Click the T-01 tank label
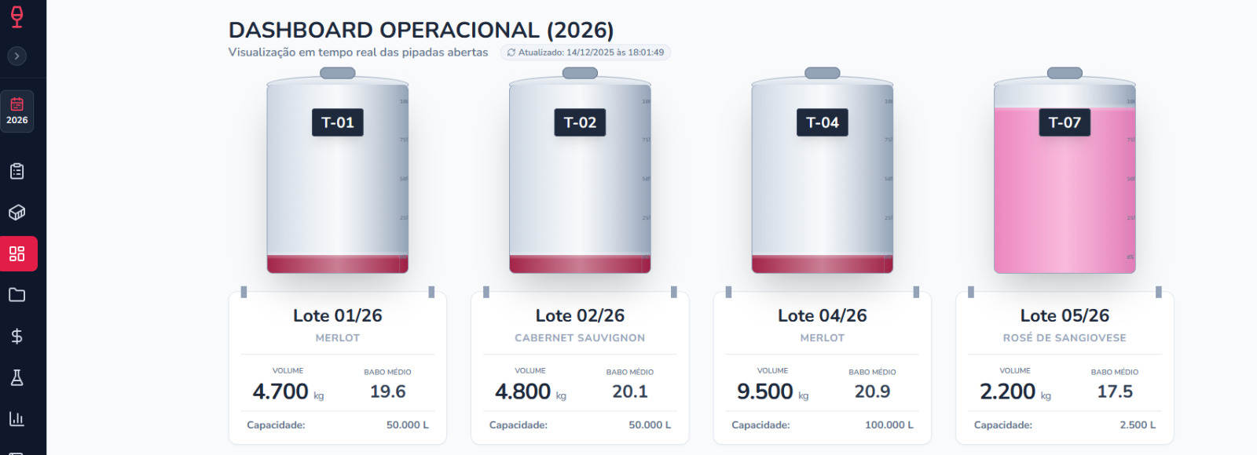 (337, 122)
